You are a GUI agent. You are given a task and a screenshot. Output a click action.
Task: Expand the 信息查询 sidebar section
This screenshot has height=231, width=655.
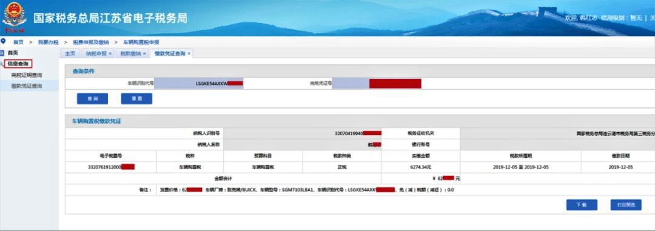click(x=18, y=64)
